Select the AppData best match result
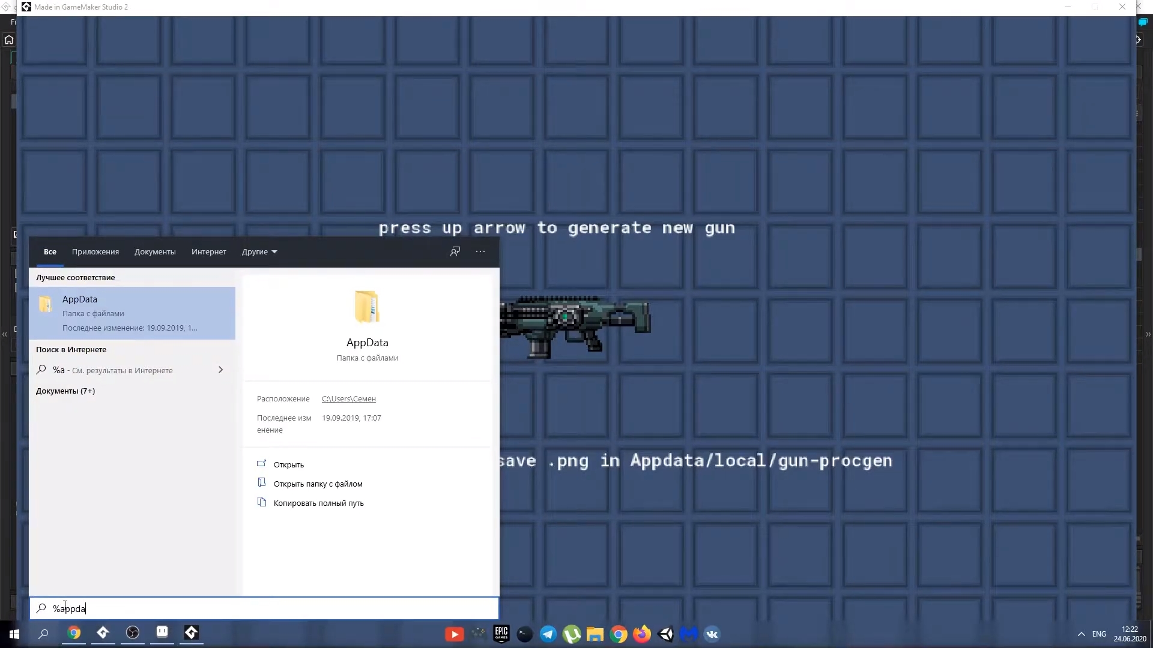The image size is (1153, 648). [132, 313]
